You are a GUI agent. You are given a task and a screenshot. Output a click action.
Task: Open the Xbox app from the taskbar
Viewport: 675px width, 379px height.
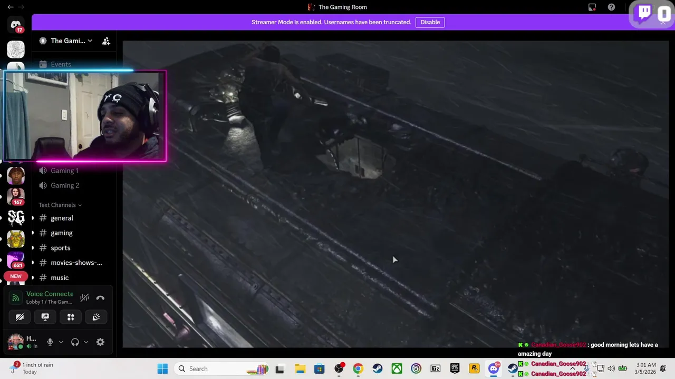click(397, 368)
